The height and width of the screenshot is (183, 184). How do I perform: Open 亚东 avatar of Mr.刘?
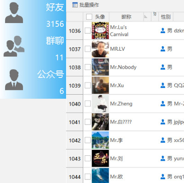100,158
